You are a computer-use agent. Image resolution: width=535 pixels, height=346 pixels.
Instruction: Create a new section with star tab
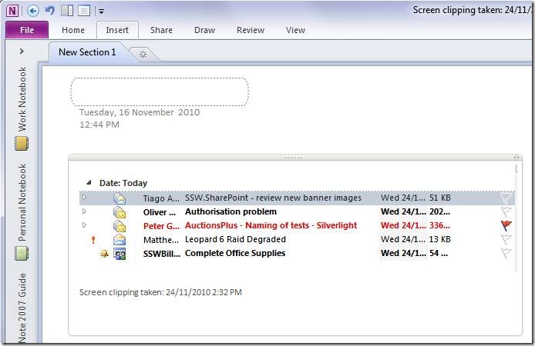point(143,53)
